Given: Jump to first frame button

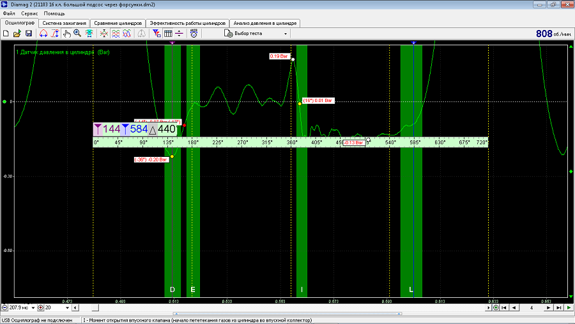Looking at the screenshot, I should coord(504,307).
